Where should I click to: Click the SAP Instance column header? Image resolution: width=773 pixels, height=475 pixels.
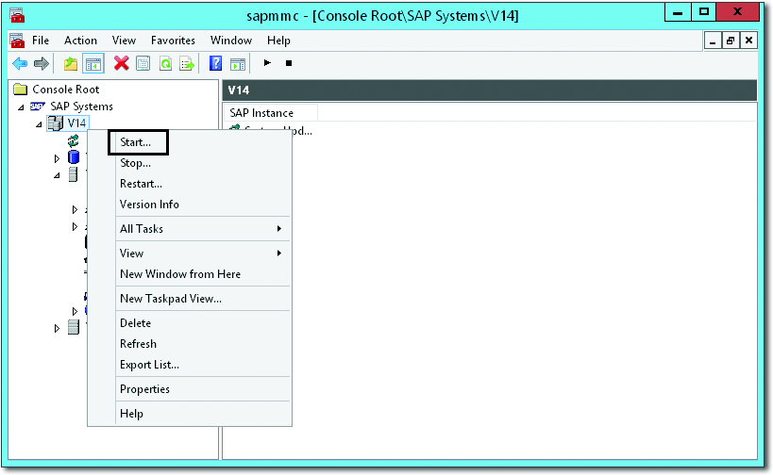[271, 113]
